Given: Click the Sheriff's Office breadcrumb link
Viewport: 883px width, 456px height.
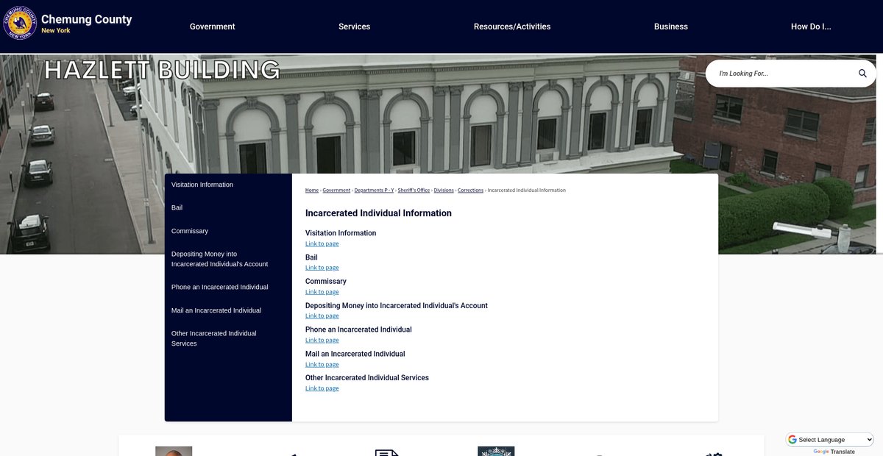Looking at the screenshot, I should click(414, 190).
